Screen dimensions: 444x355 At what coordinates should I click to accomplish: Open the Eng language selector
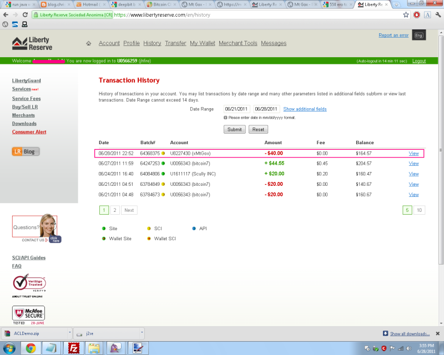419,36
